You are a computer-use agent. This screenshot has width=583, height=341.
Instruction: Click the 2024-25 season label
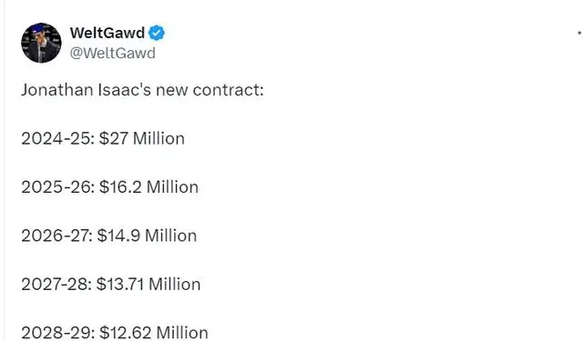point(58,138)
